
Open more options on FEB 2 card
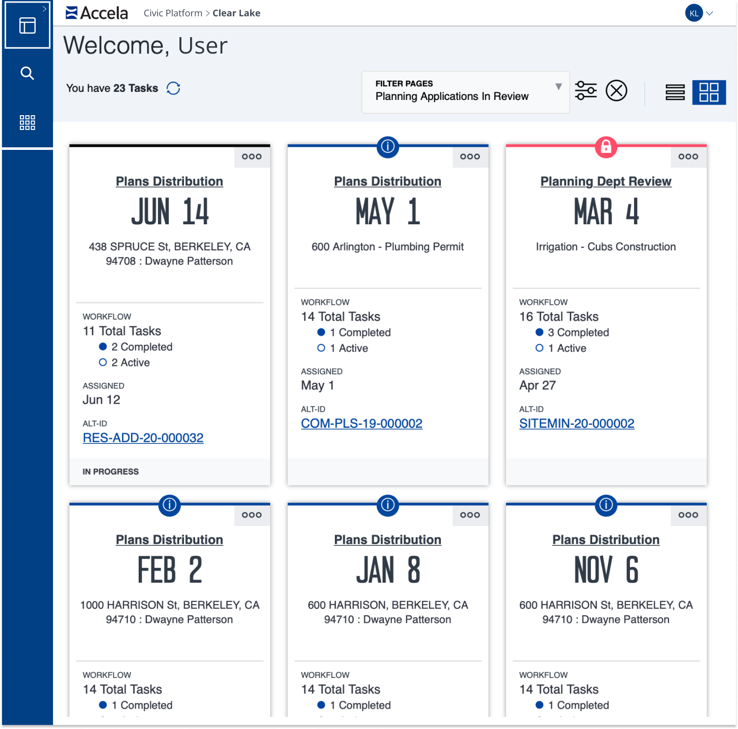click(252, 515)
